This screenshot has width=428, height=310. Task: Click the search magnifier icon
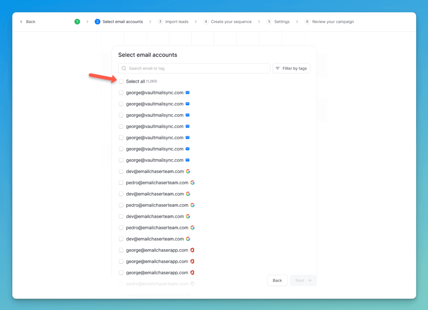(x=124, y=68)
